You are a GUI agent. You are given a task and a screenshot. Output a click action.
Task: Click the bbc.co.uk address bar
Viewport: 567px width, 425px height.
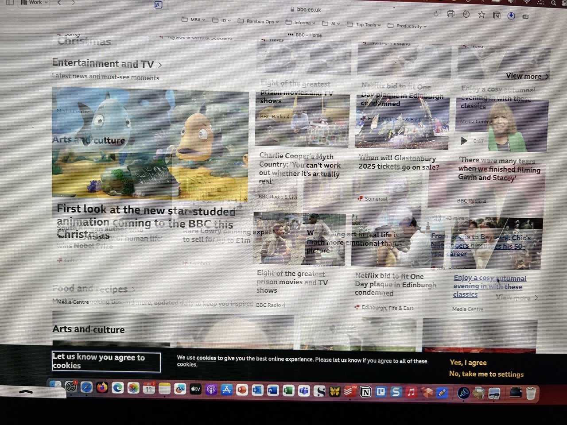[306, 9]
